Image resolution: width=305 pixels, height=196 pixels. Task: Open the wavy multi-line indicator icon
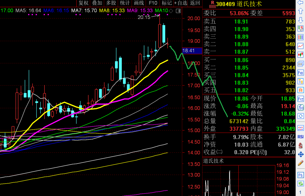pyautogui.click(x=301, y=128)
